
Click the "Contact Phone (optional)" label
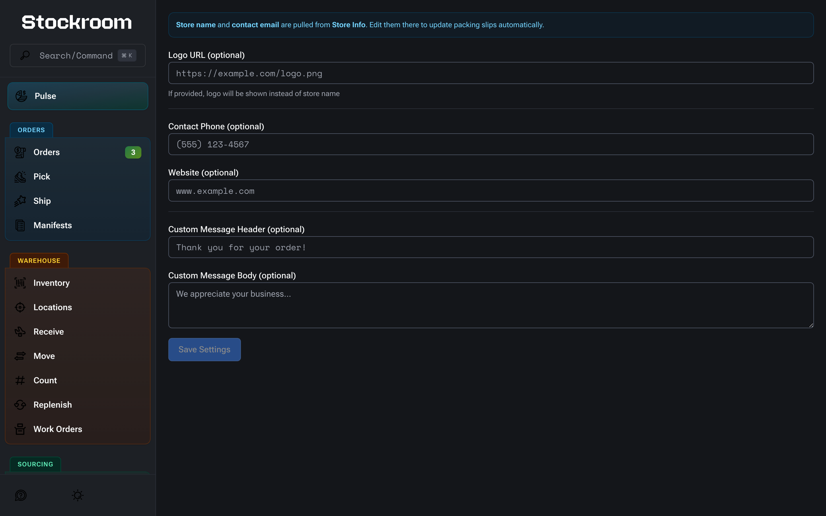216,126
